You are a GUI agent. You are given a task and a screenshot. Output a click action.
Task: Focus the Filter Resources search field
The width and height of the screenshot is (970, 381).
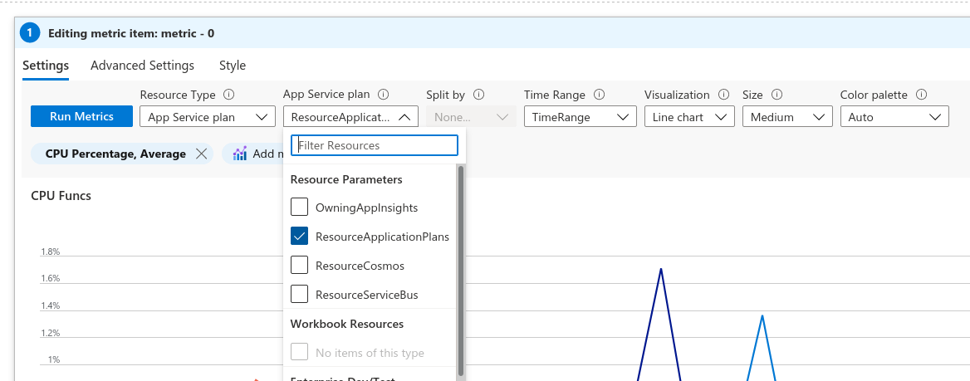click(x=375, y=145)
